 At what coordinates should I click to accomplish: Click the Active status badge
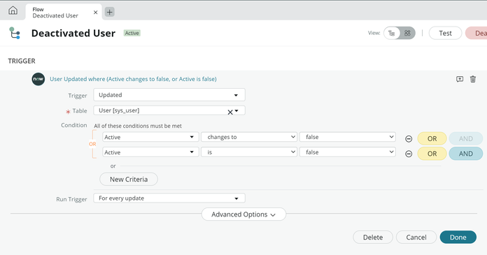coord(132,34)
